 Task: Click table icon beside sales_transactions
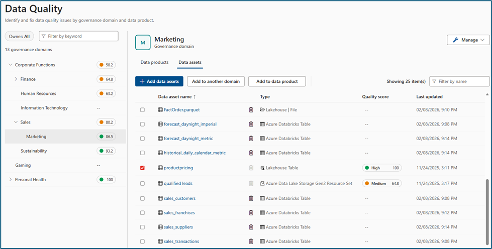click(160, 241)
